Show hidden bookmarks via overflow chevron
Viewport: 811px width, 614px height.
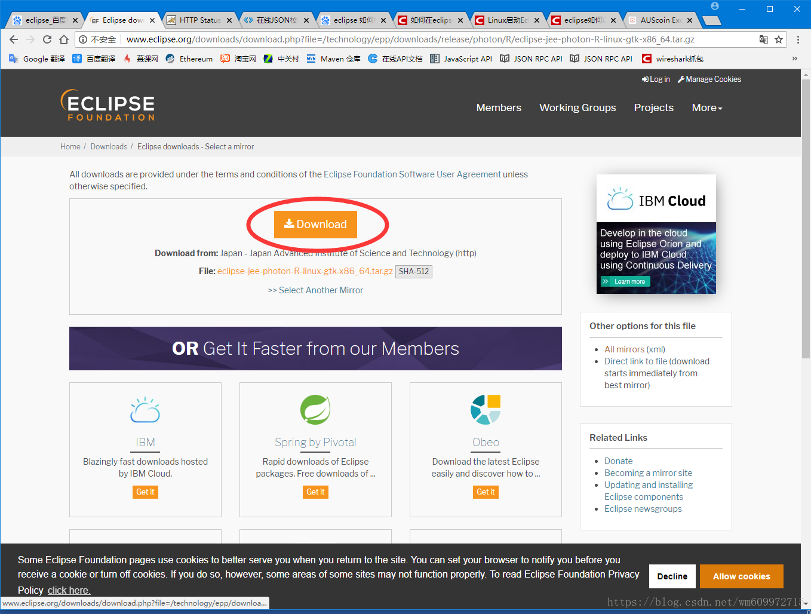795,58
